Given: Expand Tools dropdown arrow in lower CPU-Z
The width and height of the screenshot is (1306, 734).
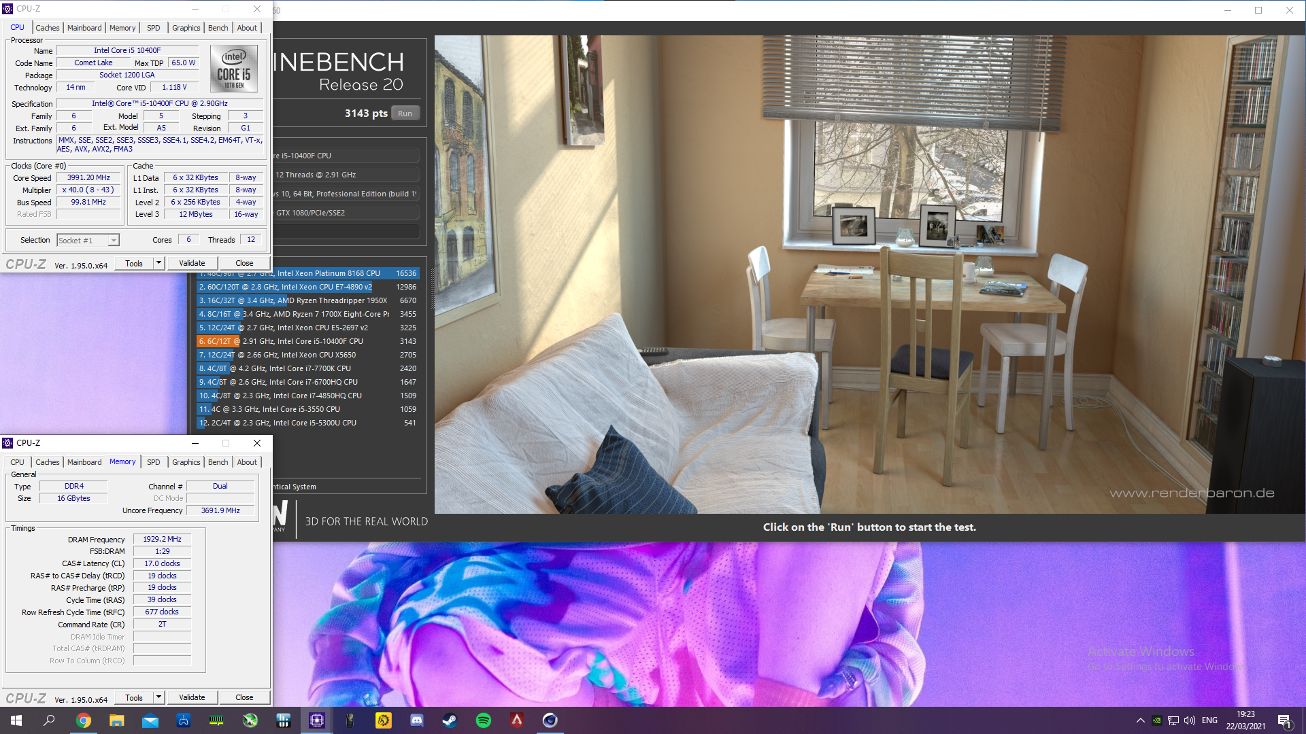Looking at the screenshot, I should [159, 697].
